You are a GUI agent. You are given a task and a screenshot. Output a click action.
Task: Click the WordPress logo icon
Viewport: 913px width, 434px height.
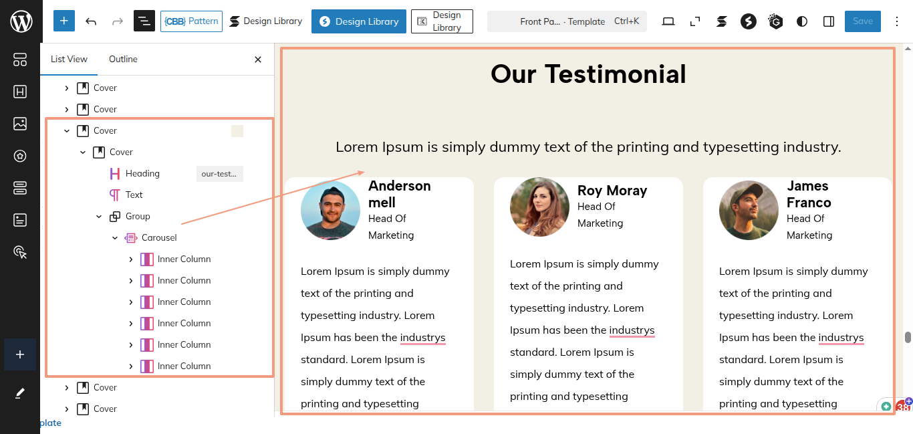click(x=21, y=21)
